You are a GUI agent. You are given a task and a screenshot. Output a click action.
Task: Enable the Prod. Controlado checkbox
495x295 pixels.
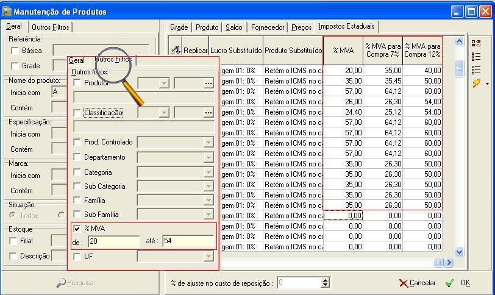pos(77,142)
